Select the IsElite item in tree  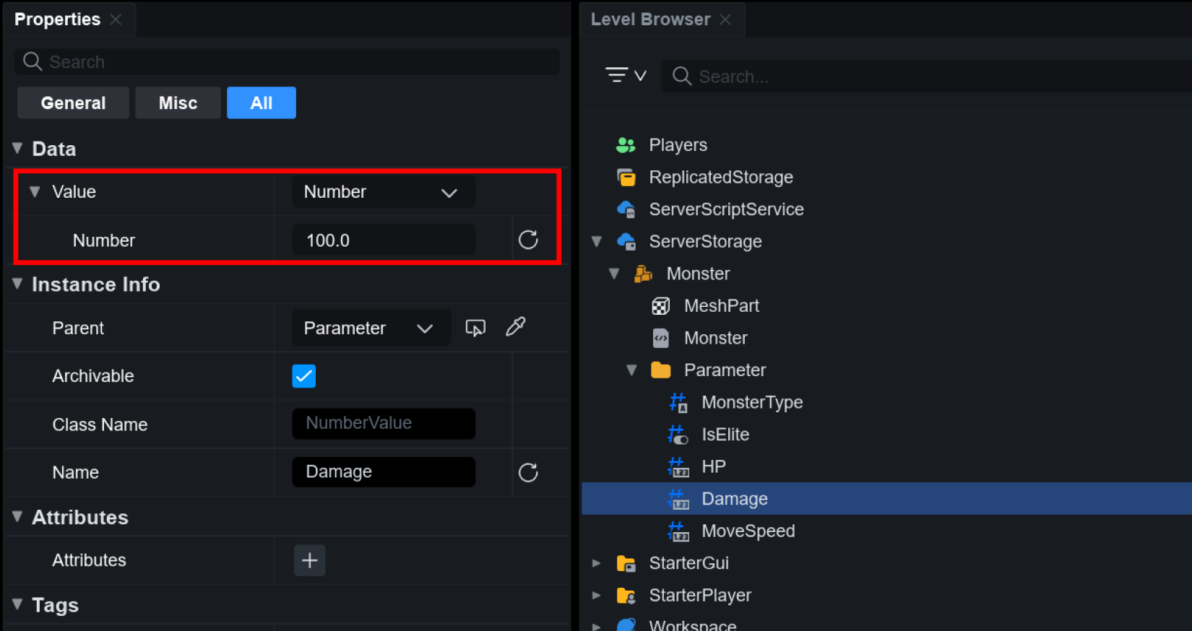725,435
